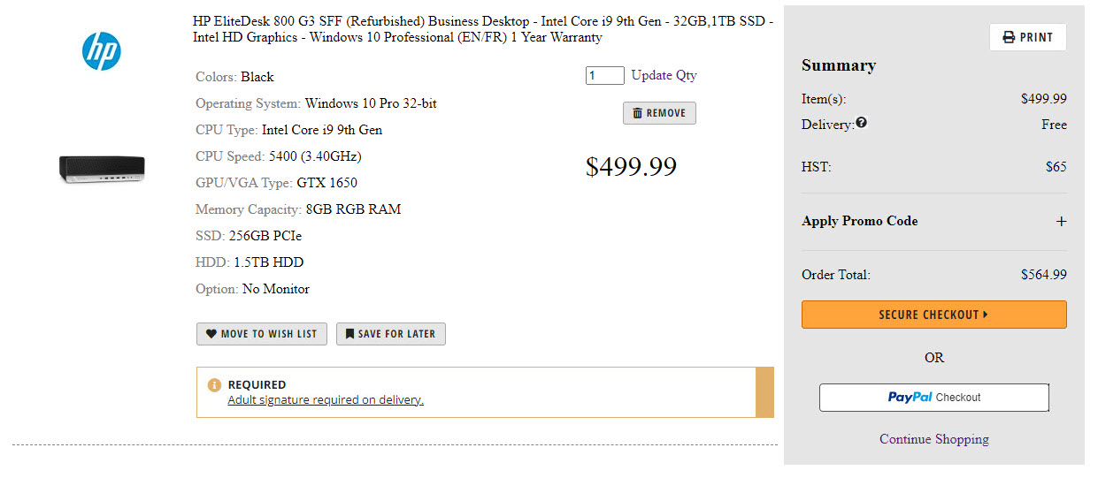Click the HP brand logo
The image size is (1098, 478).
(x=102, y=51)
